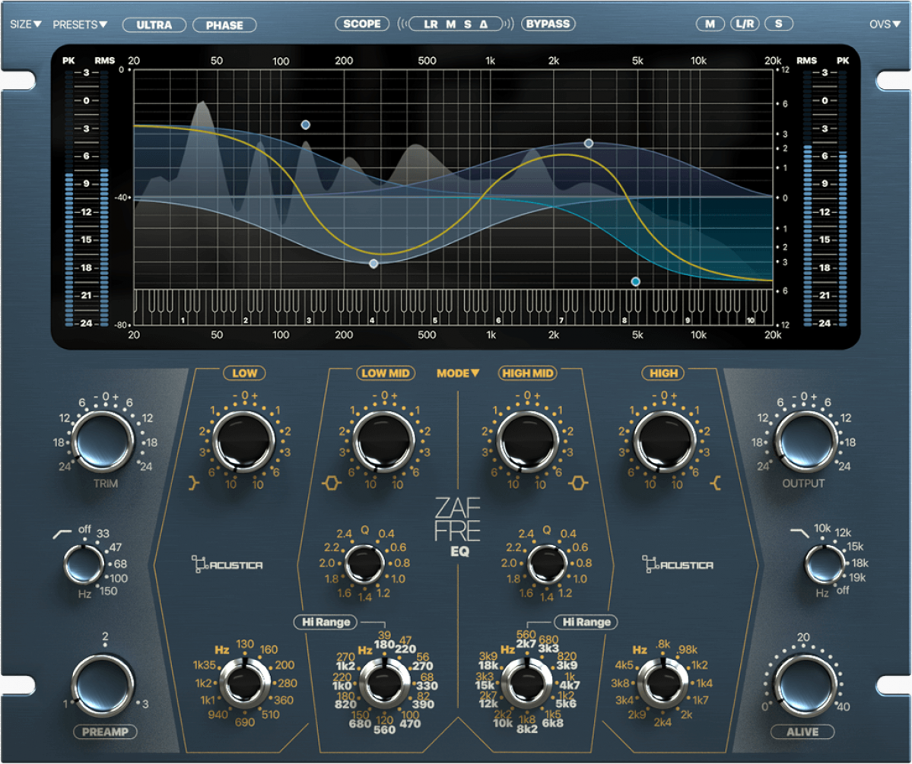The width and height of the screenshot is (912, 764).
Task: Click the low mid Q knob
Action: [364, 564]
